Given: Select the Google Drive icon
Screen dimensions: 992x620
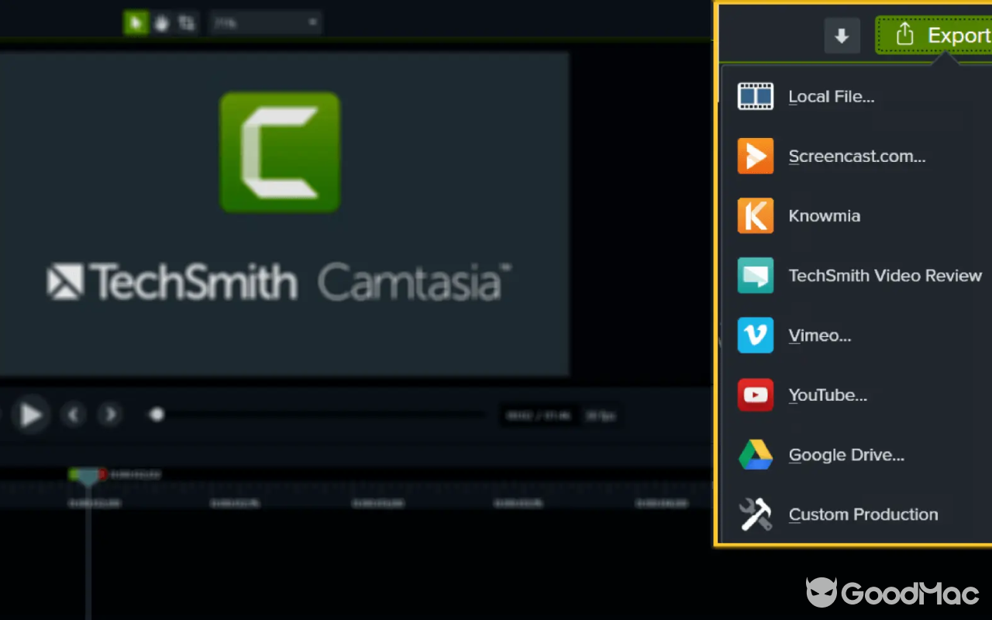Looking at the screenshot, I should click(755, 454).
